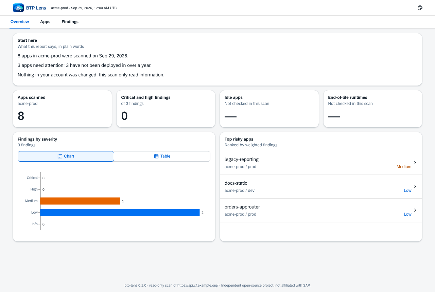Switch findings view to Table
This screenshot has width=435, height=292.
click(x=162, y=156)
